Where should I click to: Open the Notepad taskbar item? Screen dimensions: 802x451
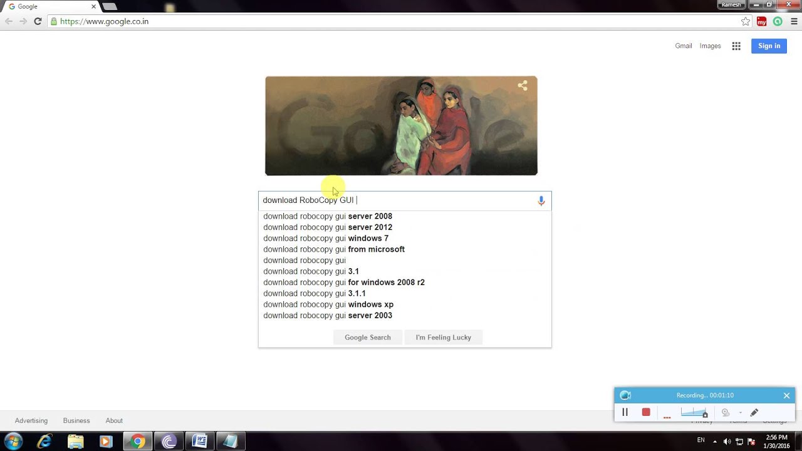231,442
